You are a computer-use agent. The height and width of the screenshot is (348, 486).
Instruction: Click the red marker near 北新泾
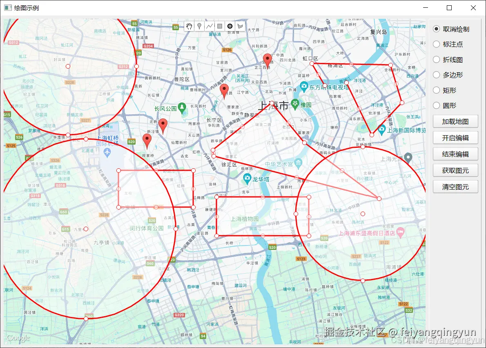163,126
